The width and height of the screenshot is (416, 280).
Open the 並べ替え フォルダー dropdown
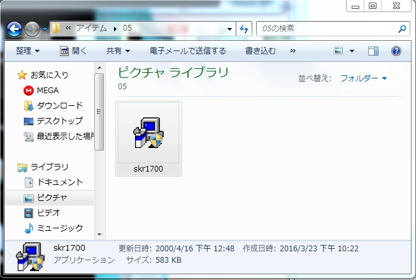click(x=363, y=78)
